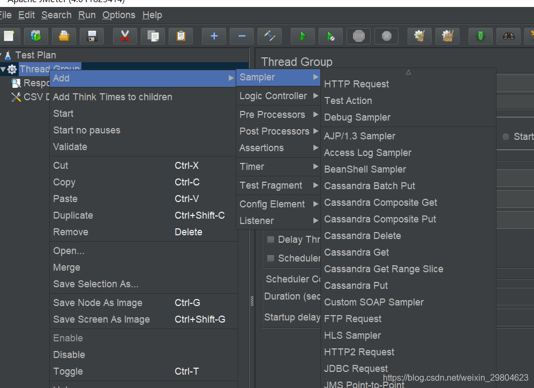This screenshot has height=388, width=534.
Task: Click Save Node As Image entry
Action: tap(143, 303)
